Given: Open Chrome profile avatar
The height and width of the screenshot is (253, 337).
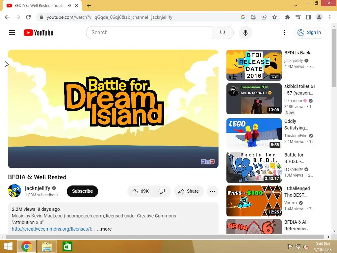Looking at the screenshot, I should coord(319,17).
